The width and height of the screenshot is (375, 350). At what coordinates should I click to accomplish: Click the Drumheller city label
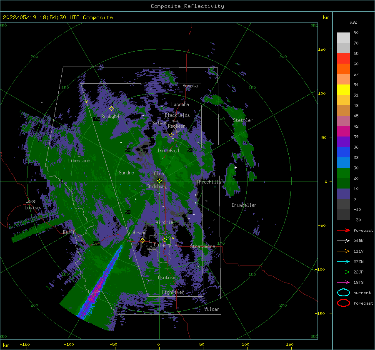pyautogui.click(x=244, y=205)
